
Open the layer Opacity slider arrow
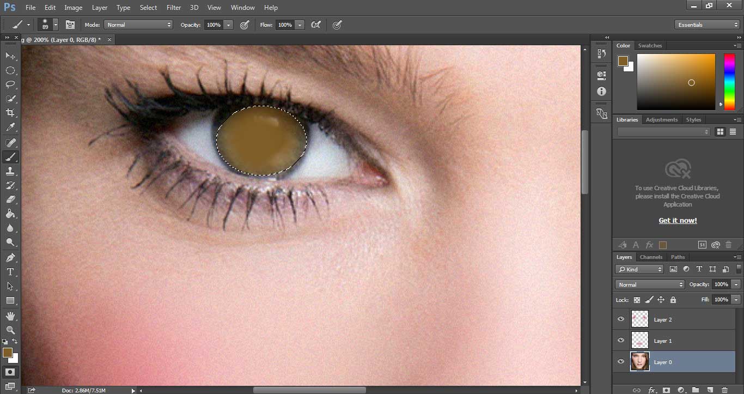(x=736, y=284)
